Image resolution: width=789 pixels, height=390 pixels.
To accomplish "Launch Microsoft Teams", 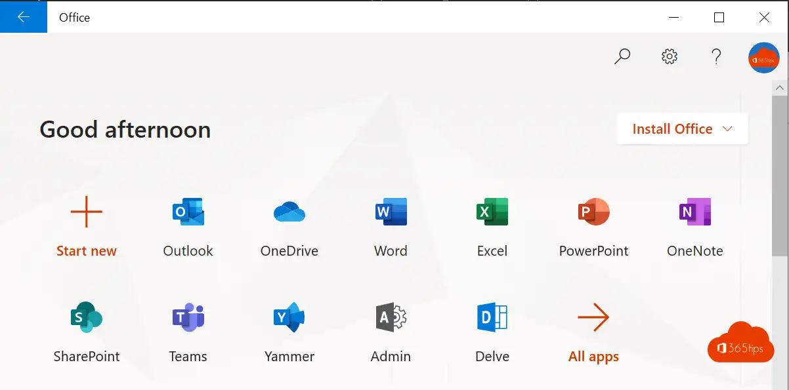I will [x=188, y=318].
